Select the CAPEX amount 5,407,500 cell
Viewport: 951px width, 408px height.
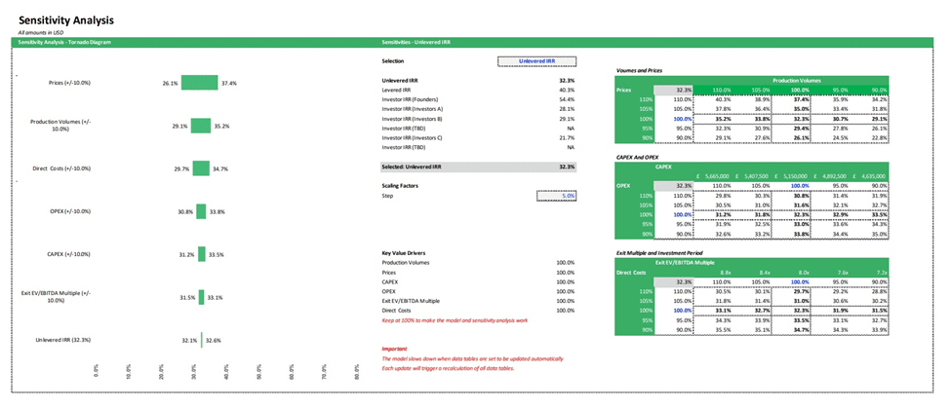coord(751,176)
